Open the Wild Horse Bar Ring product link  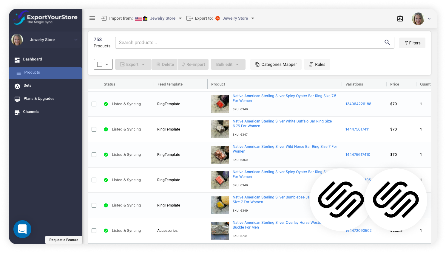coord(285,149)
